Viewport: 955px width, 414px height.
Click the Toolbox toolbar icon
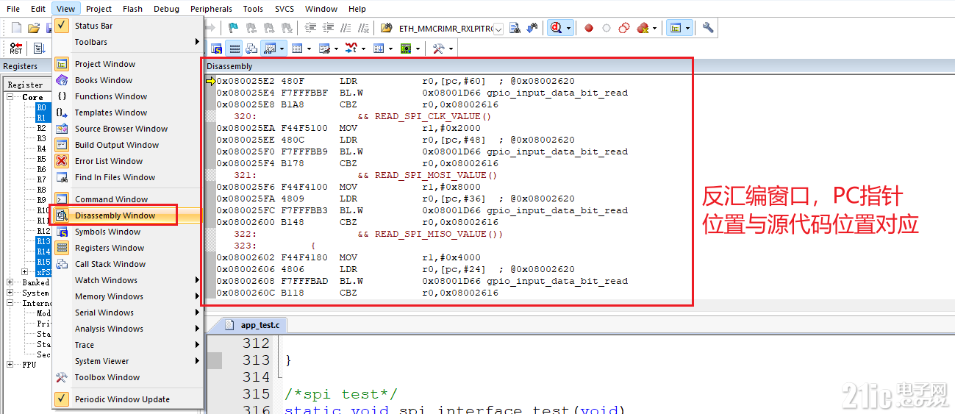pos(438,49)
